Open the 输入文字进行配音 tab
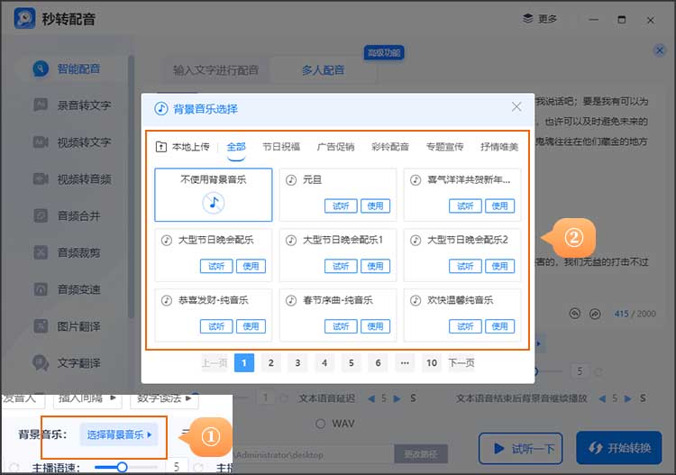 [215, 70]
